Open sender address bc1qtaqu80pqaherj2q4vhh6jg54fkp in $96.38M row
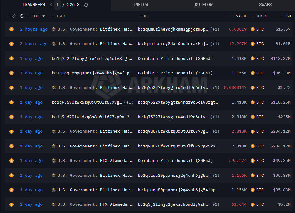Screen dimensions: 295x213 92,73
